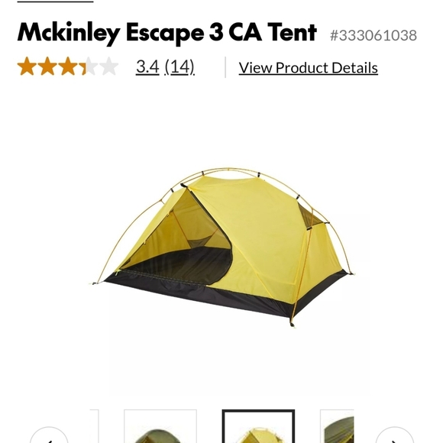The image size is (443, 443).
Task: Go to previous thumbnail with left arrow
Action: pyautogui.click(x=49, y=435)
